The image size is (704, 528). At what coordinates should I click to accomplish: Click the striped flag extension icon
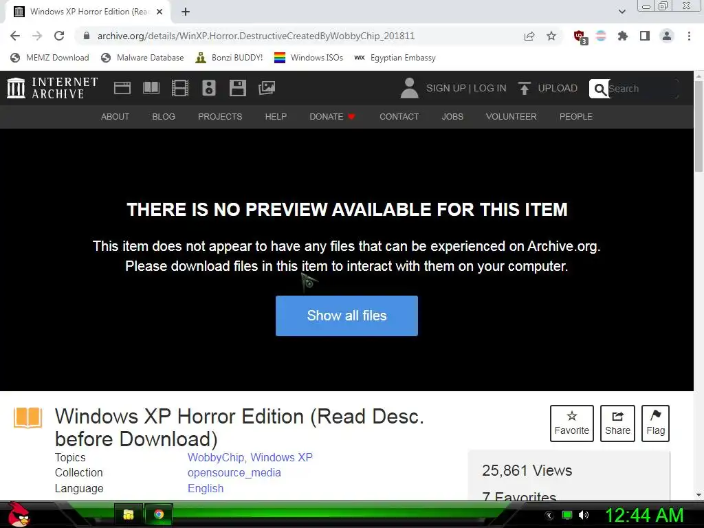601,36
